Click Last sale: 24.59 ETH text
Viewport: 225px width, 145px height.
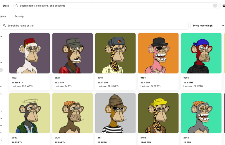(x=151, y=86)
